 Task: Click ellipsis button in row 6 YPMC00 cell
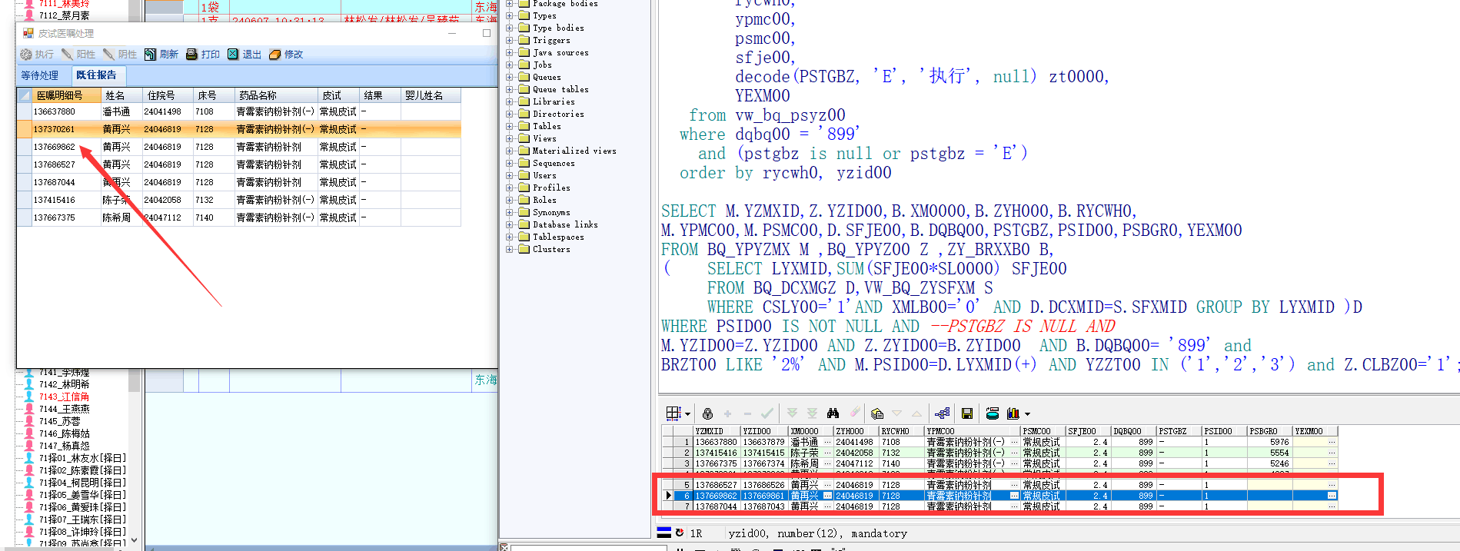click(1014, 496)
